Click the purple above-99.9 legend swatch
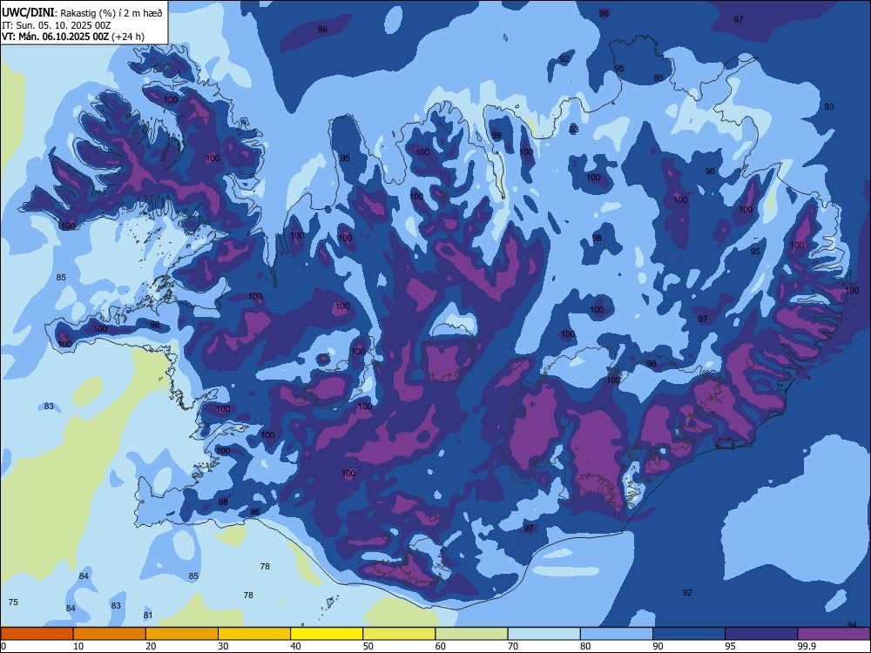This screenshot has height=653, width=871. pos(834,634)
